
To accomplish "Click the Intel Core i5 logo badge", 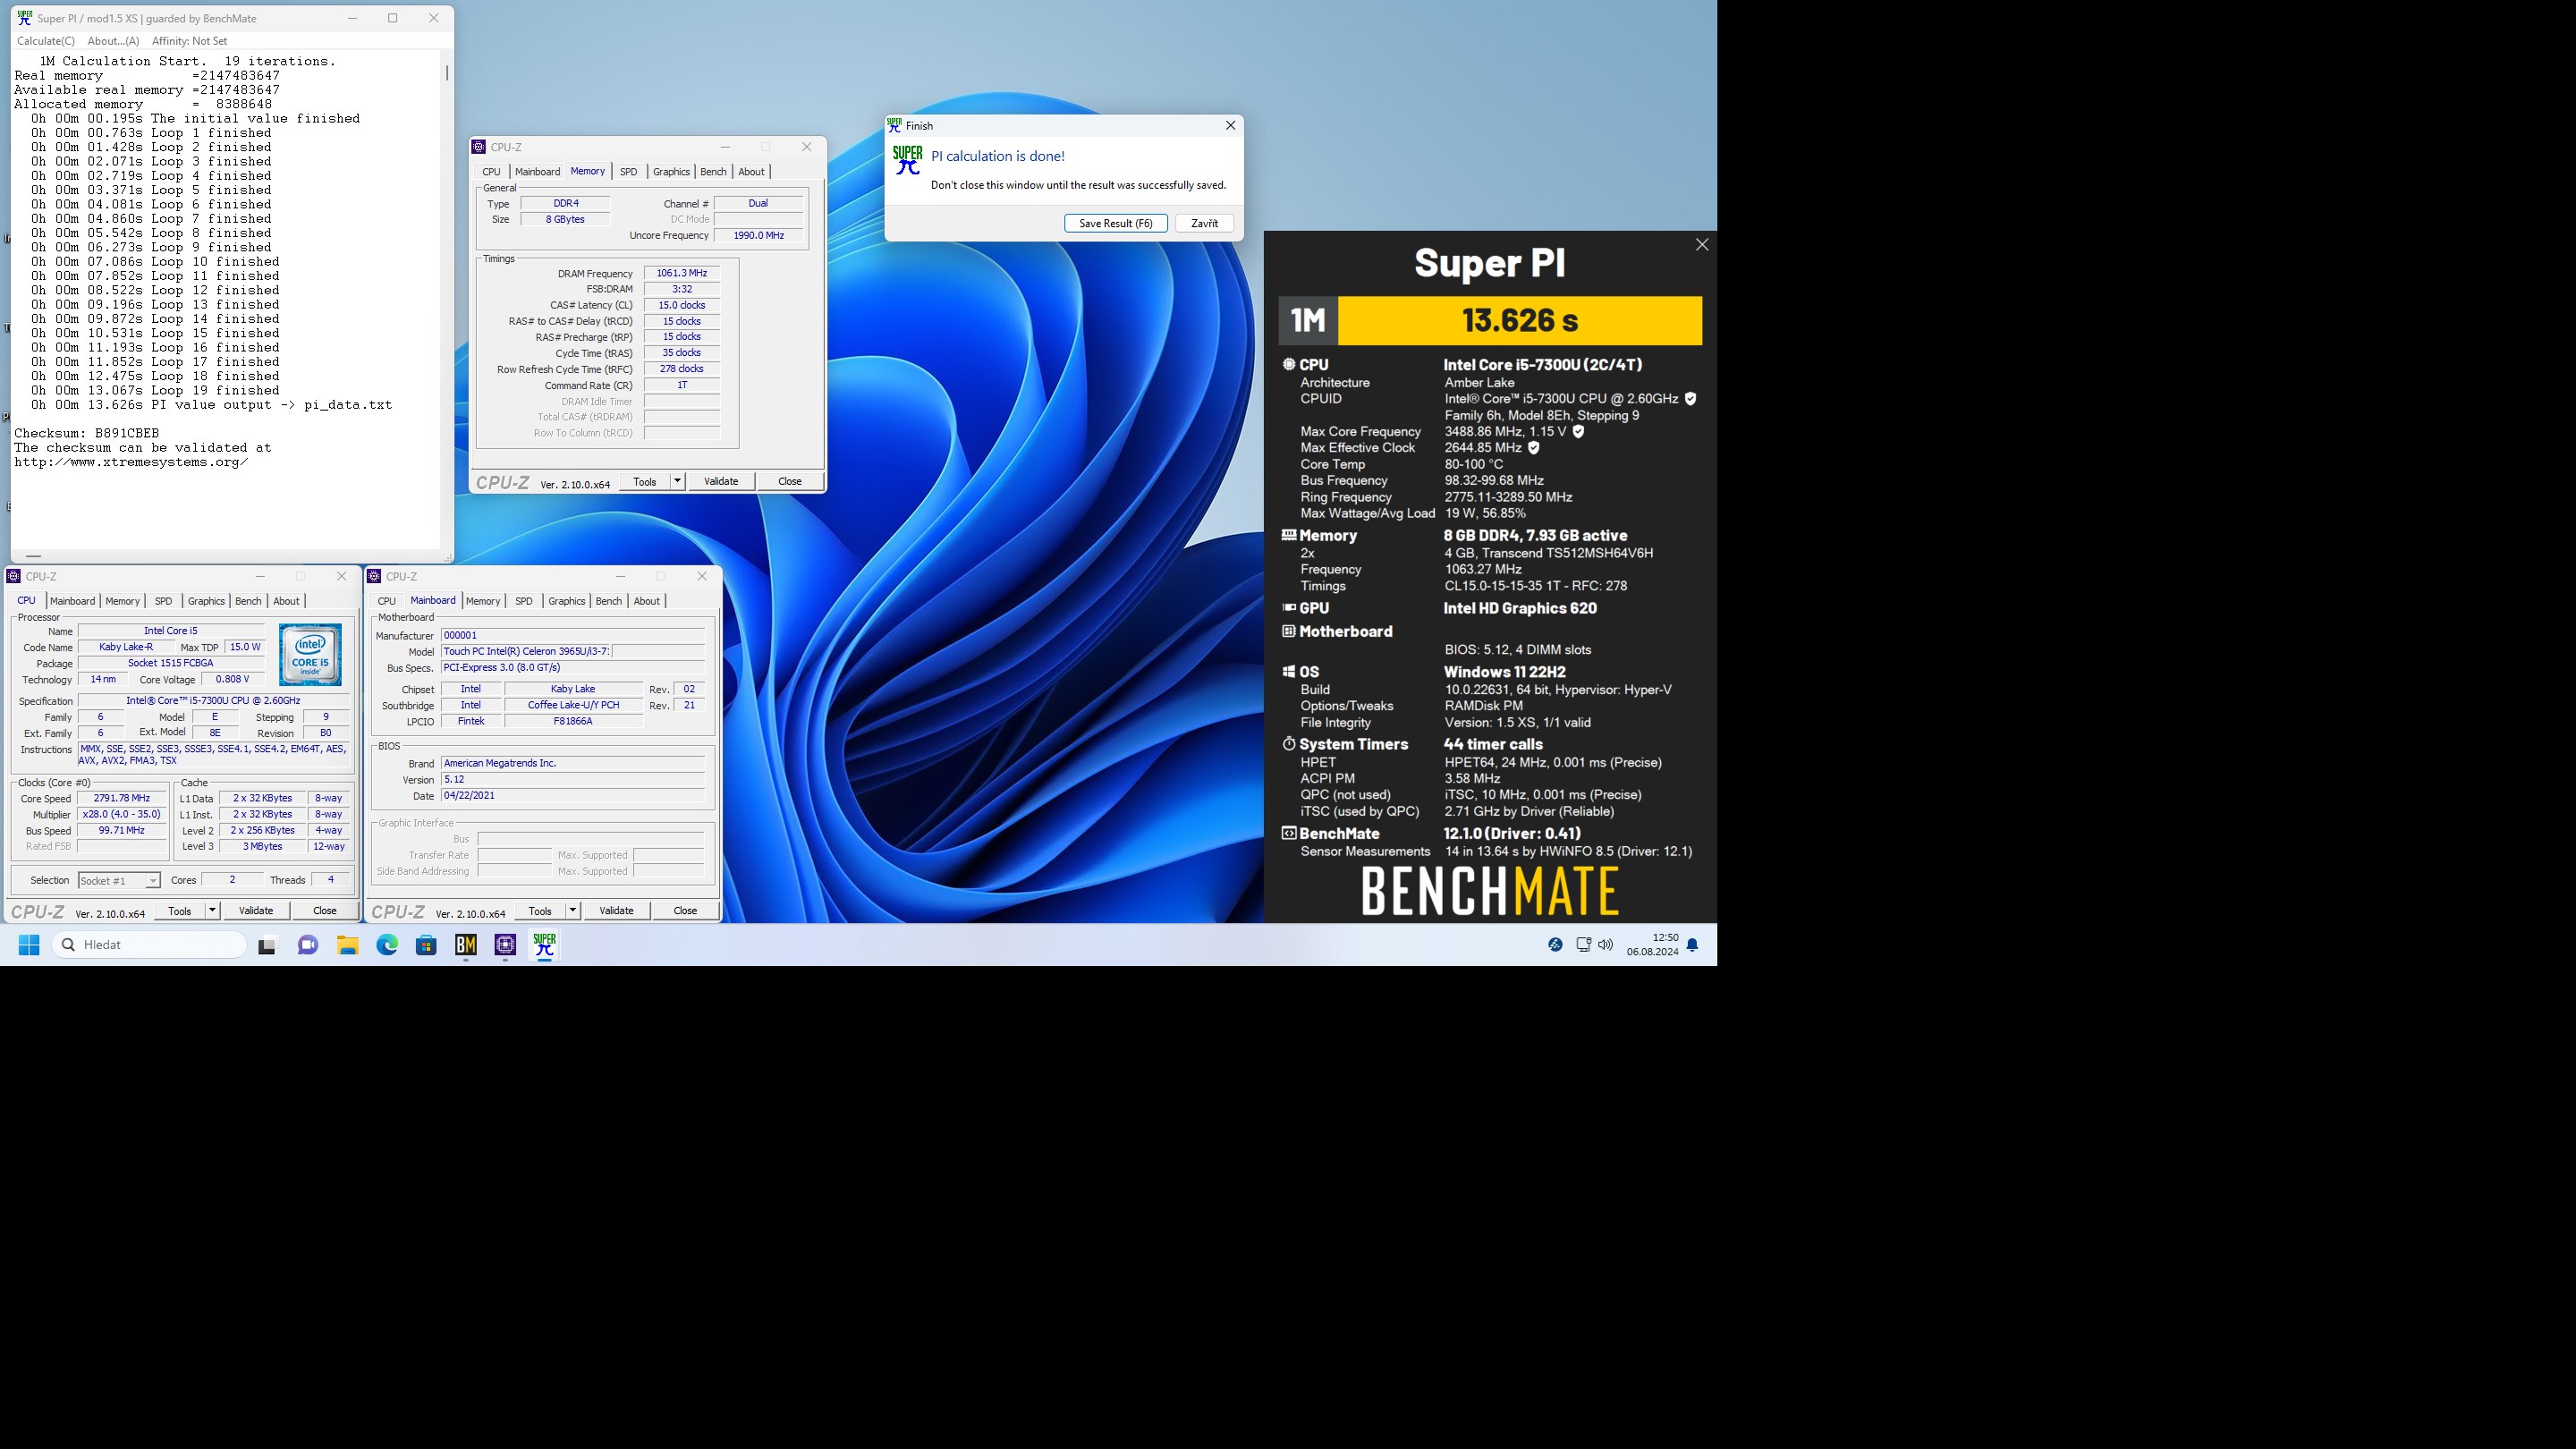I will pos(310,654).
